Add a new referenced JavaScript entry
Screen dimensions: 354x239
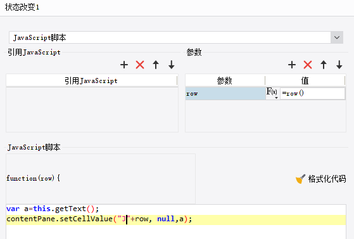(x=124, y=65)
